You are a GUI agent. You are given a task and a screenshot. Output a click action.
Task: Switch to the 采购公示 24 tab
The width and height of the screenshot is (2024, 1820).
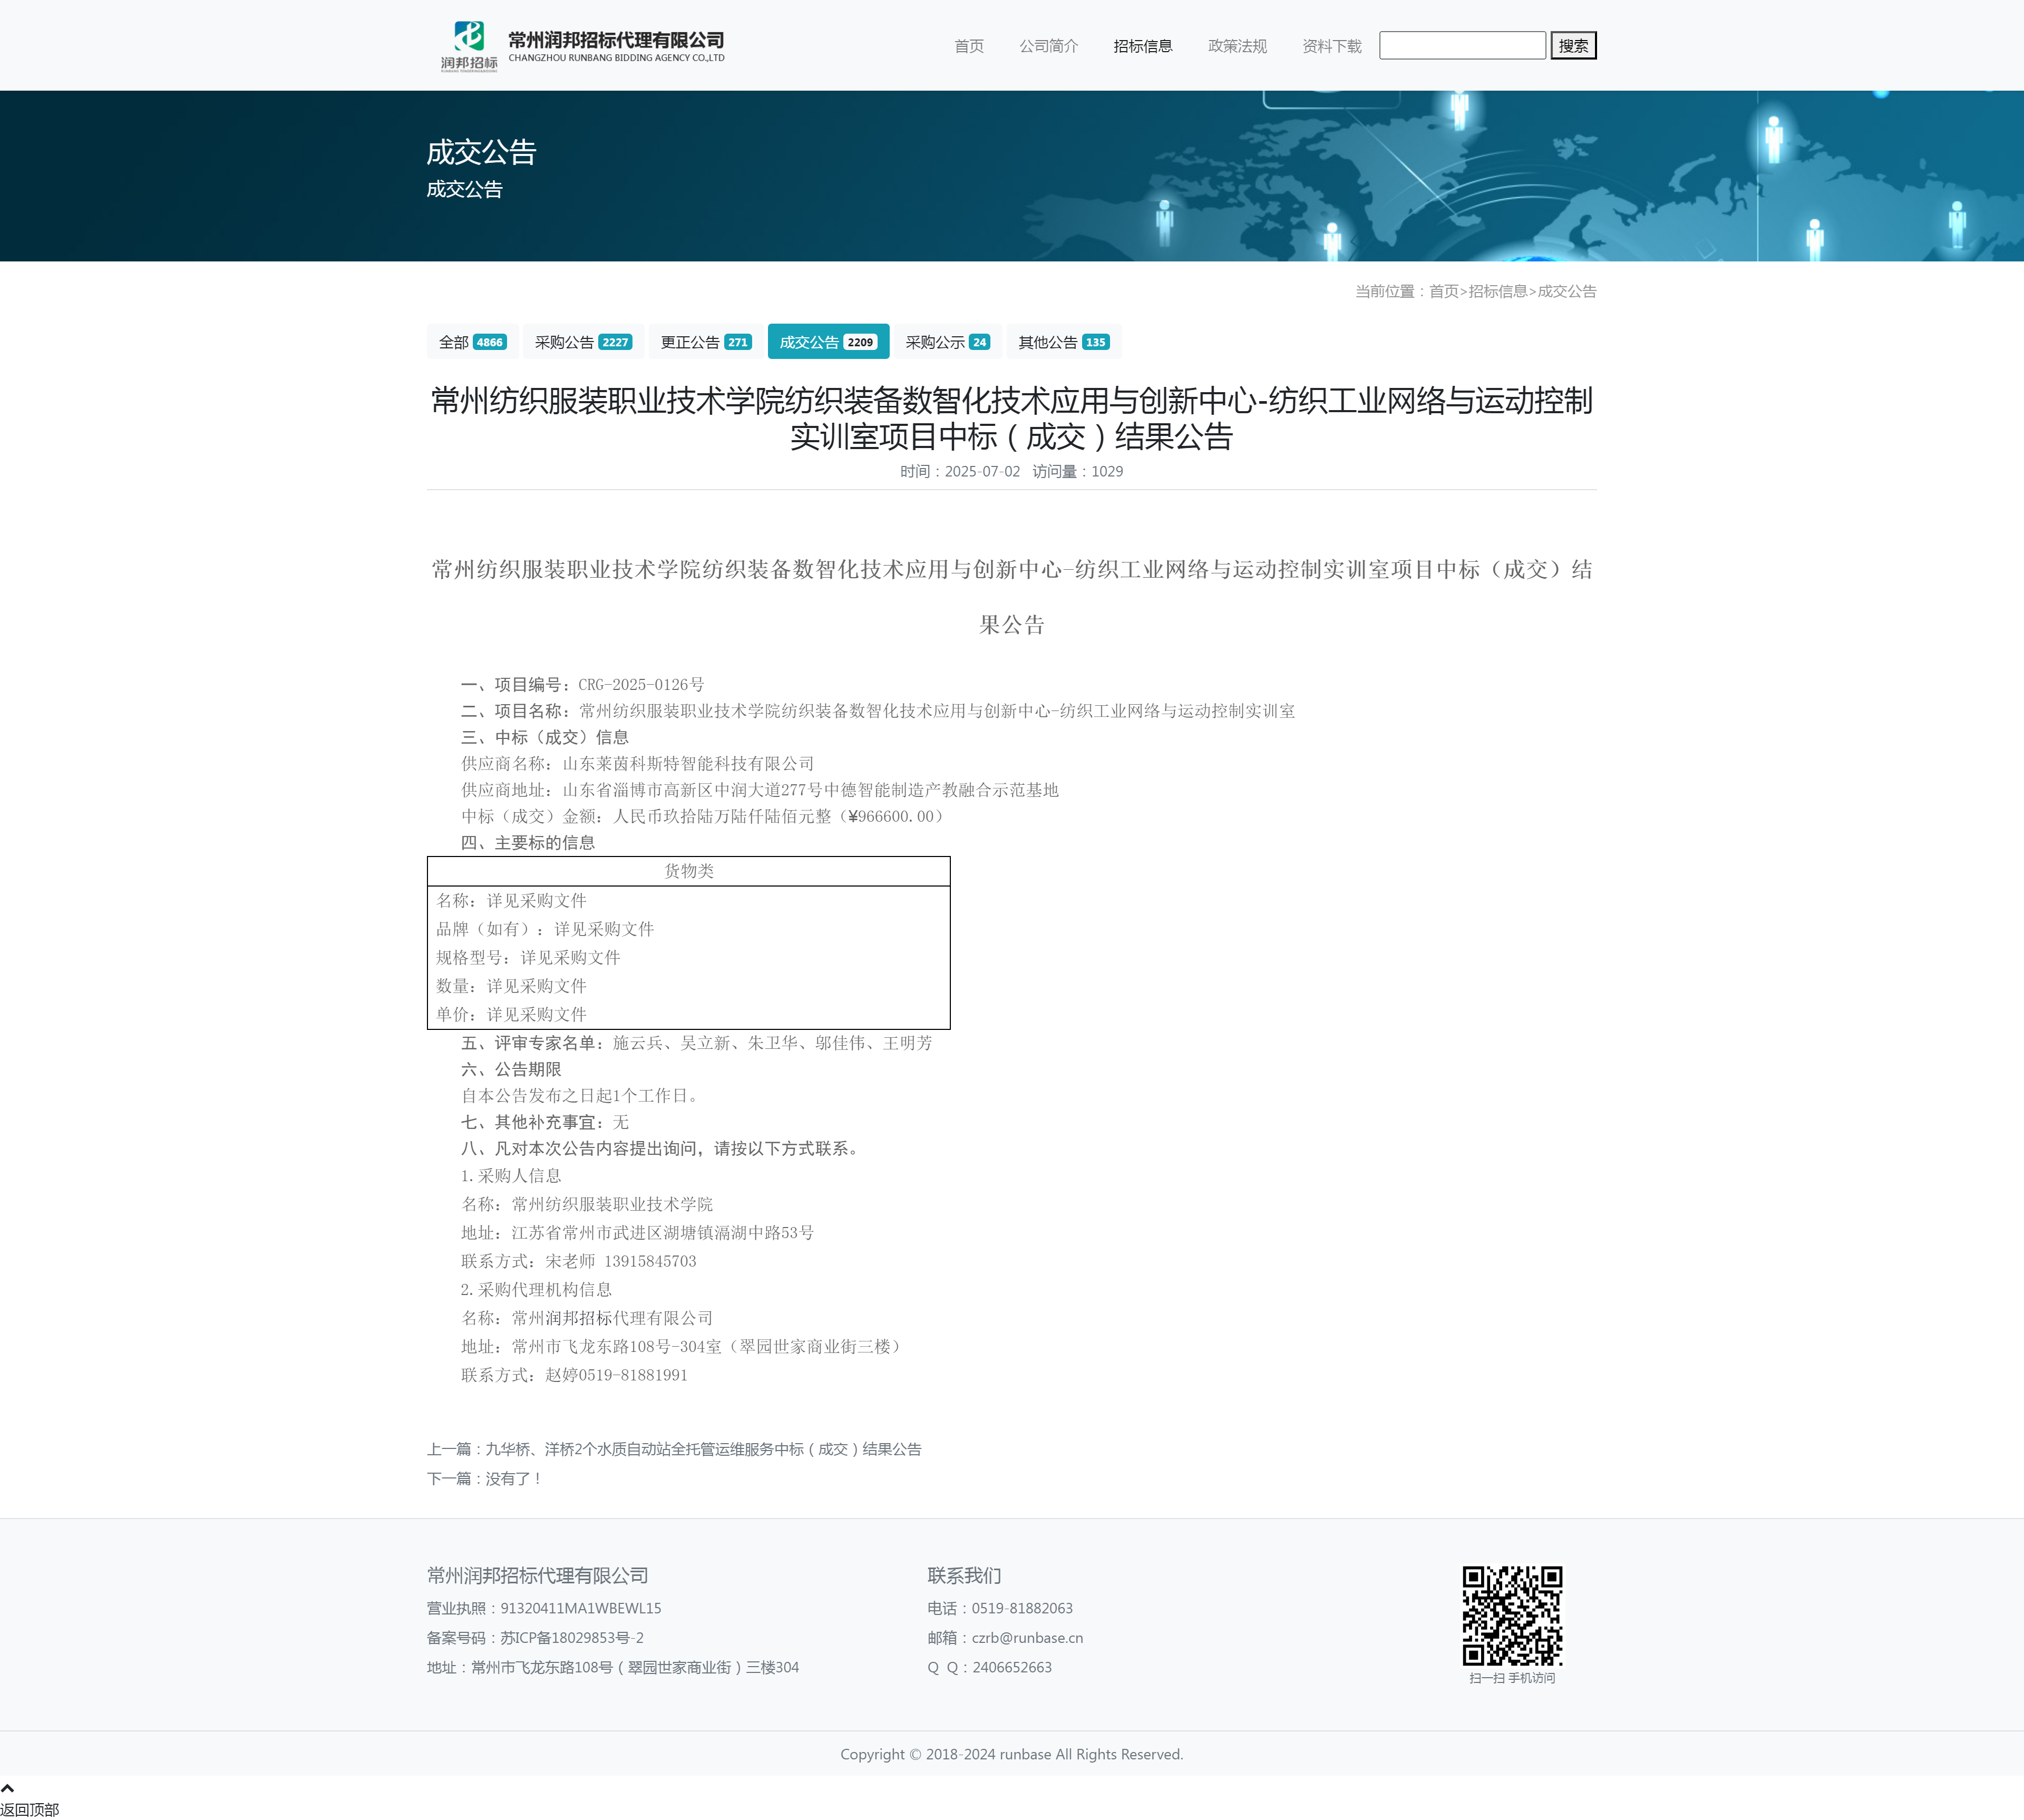pos(947,342)
